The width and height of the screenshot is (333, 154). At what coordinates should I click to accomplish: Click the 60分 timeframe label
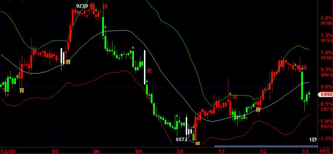[x=325, y=151]
